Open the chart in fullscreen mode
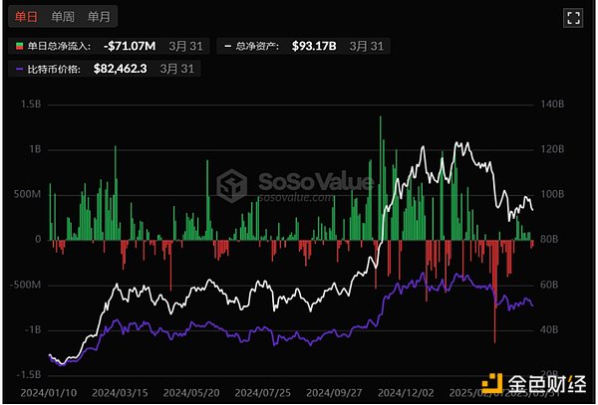Screen dimensions: 598x405 pos(573,17)
